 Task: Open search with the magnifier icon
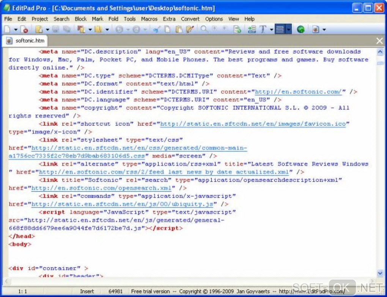[x=204, y=29]
